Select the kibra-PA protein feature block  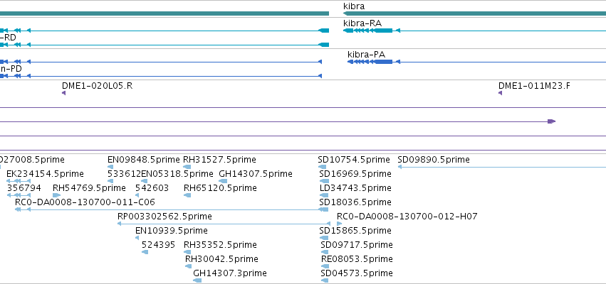pyautogui.click(x=383, y=62)
